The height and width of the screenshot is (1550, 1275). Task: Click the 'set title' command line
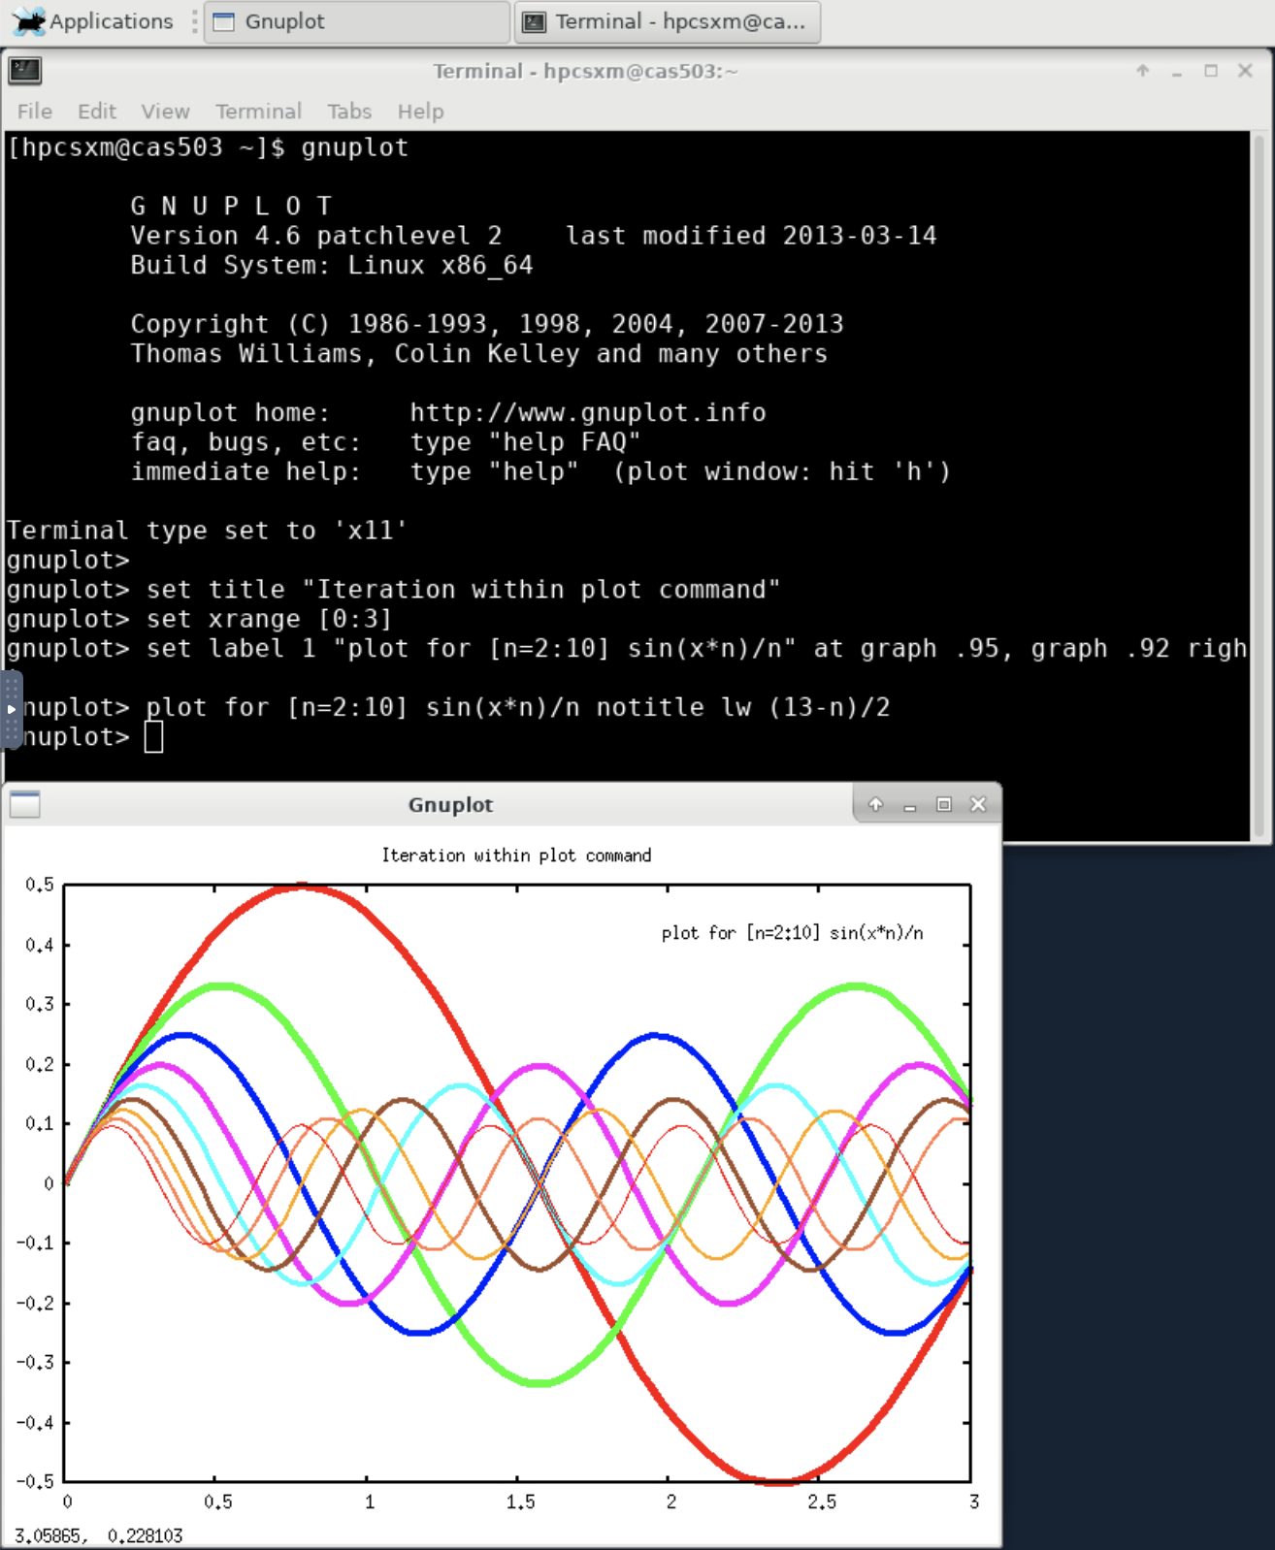click(x=393, y=590)
